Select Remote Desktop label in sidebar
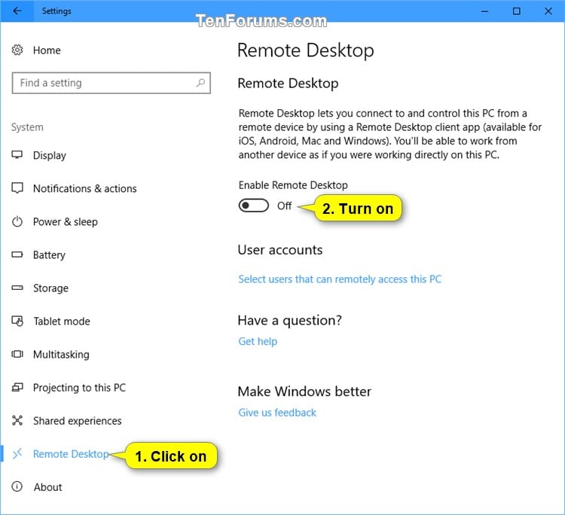The image size is (565, 515). (71, 454)
